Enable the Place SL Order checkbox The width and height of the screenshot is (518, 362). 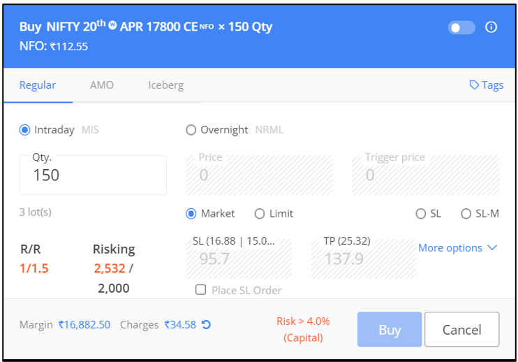click(200, 290)
